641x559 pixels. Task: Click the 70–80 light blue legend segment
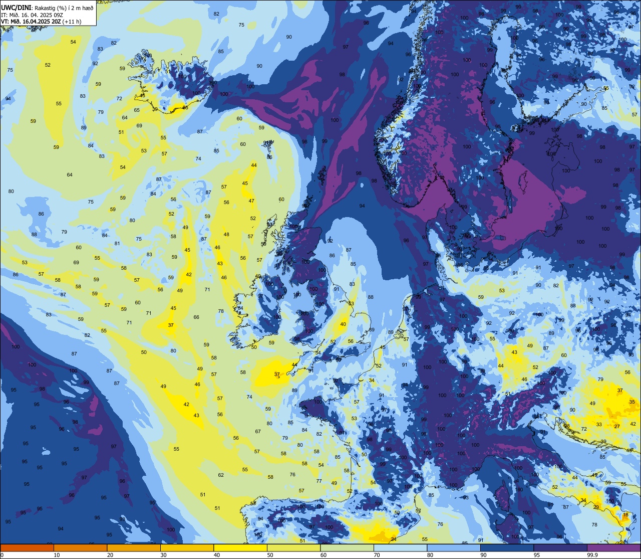click(x=400, y=547)
